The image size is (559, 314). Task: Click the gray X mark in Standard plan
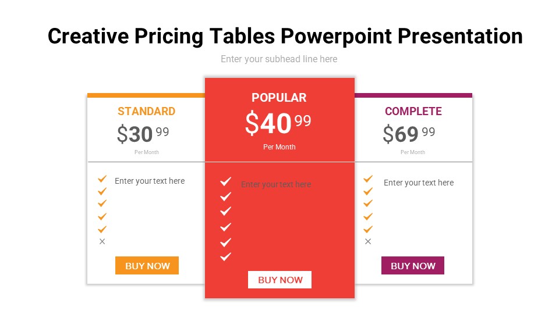point(102,241)
